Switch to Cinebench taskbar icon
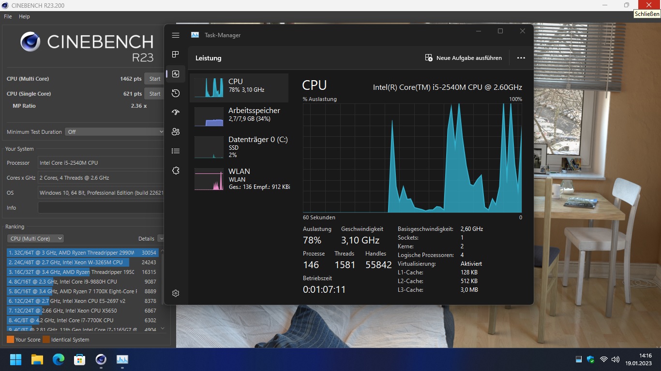 click(x=101, y=359)
